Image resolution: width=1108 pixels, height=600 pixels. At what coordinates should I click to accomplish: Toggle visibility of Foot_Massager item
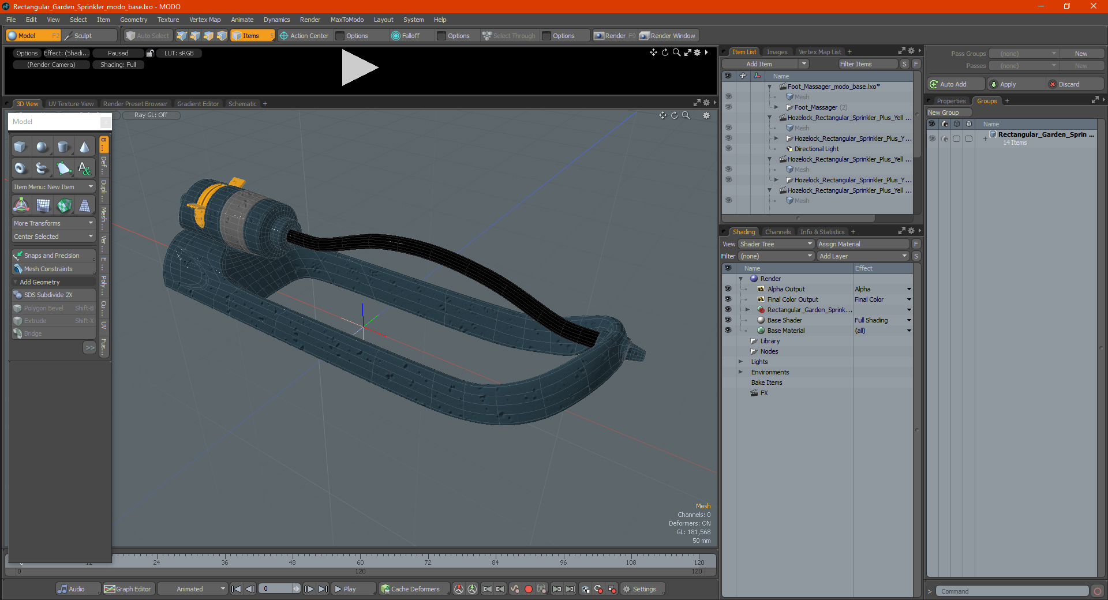tap(728, 107)
